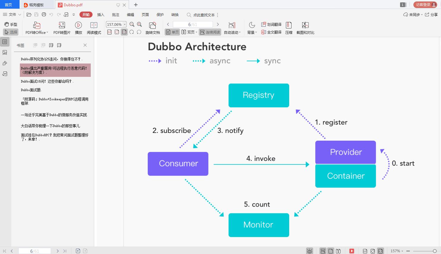The height and width of the screenshot is (254, 441).
Task: Rotate document with 旋转文档 icon
Action: coord(152,25)
